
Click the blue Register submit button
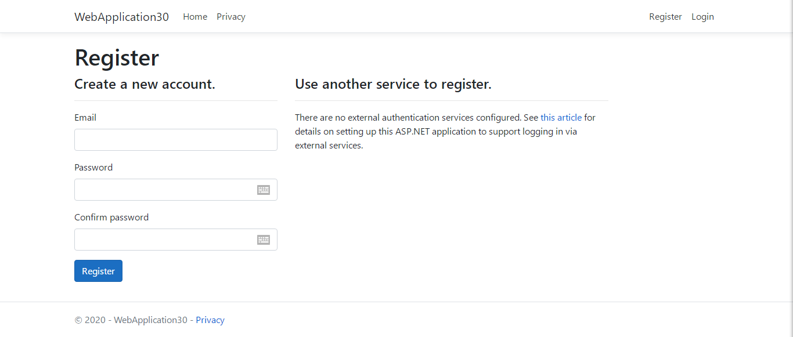click(98, 271)
